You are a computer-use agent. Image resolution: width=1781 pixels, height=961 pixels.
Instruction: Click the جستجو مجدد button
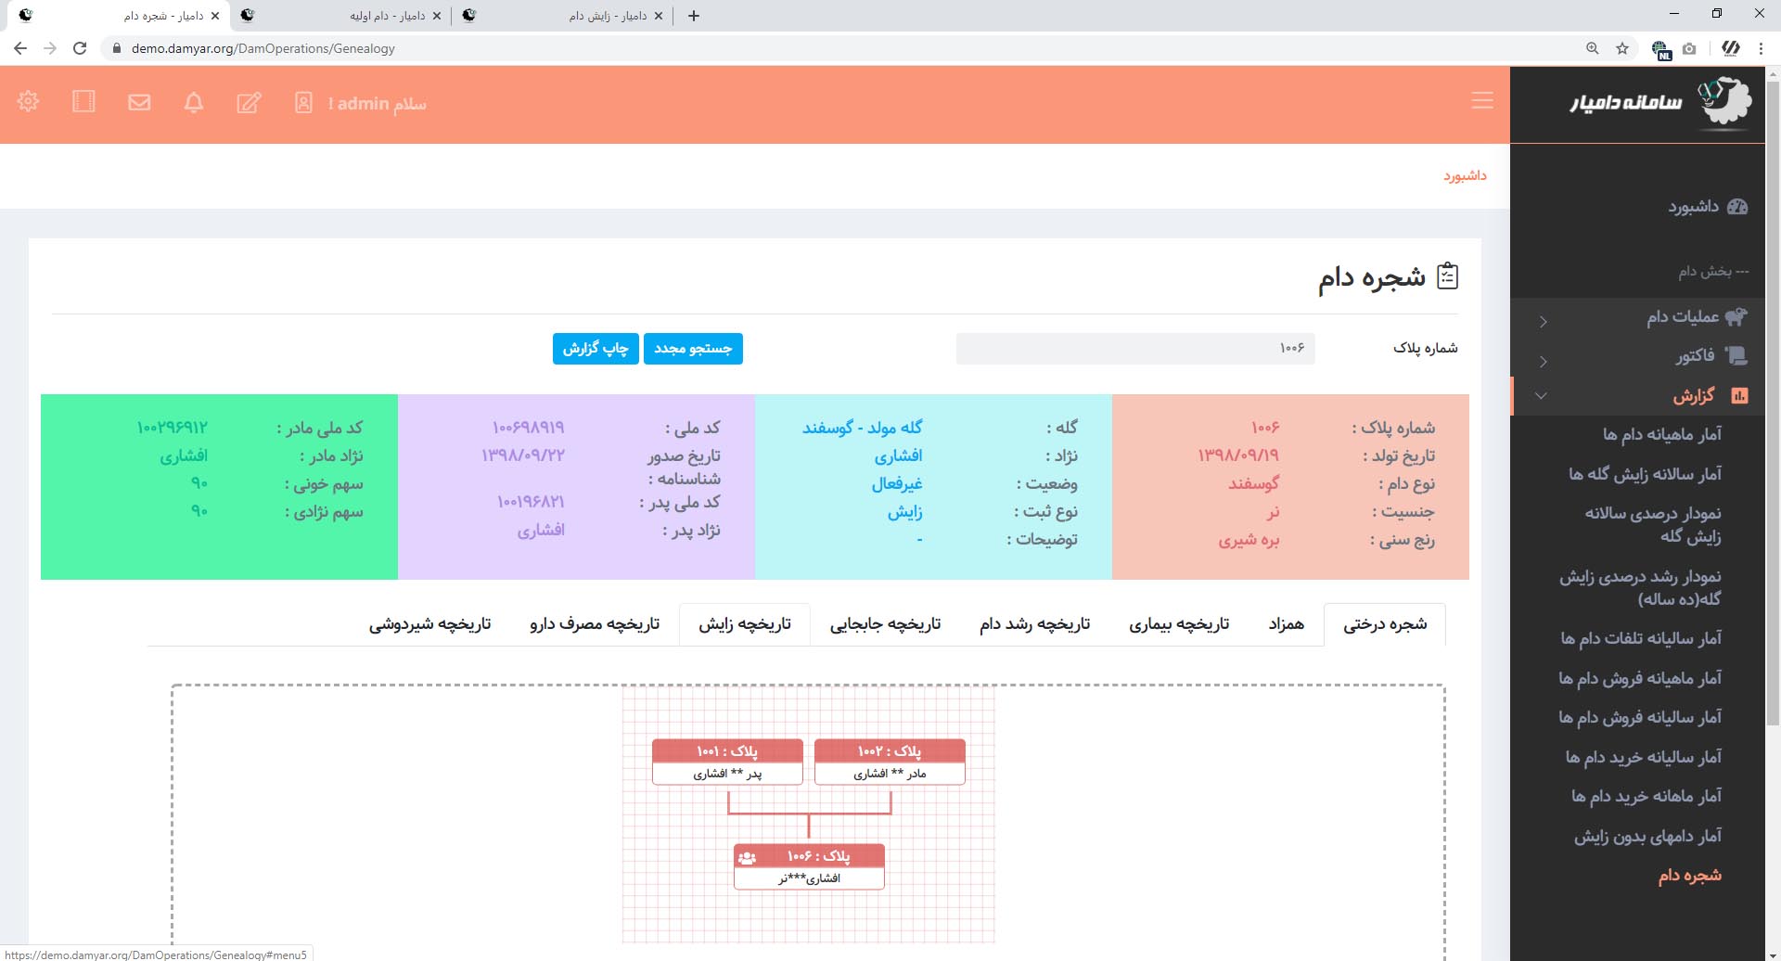pyautogui.click(x=693, y=349)
